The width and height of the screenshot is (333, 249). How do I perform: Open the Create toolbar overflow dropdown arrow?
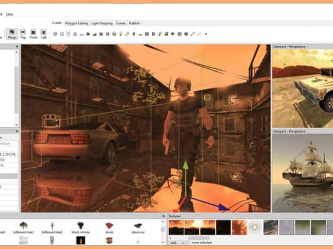point(206,34)
